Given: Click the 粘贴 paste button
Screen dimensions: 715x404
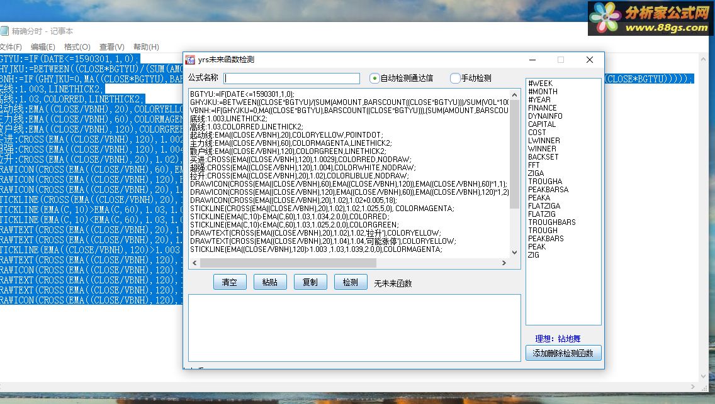Looking at the screenshot, I should (270, 282).
